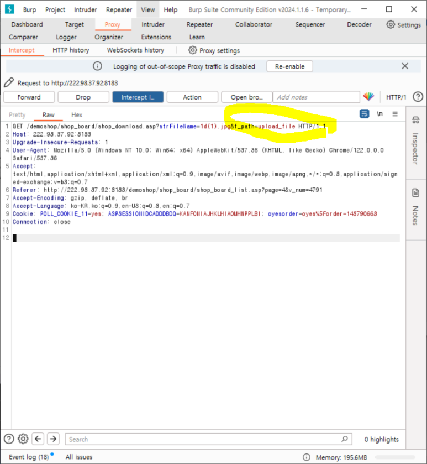Switch to the Decoder tab
The width and height of the screenshot is (427, 464).
(359, 24)
